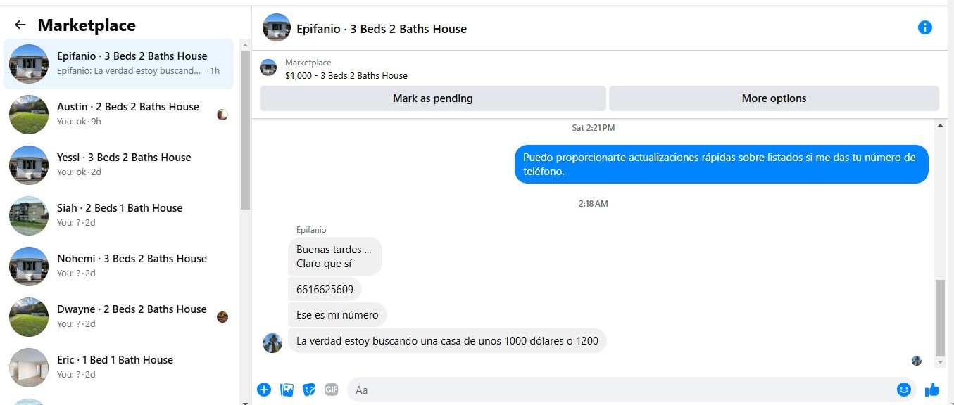Screen dimensions: 954x405
Task: Open the Austin 2 Beds 2 Baths conversation
Action: (118, 114)
